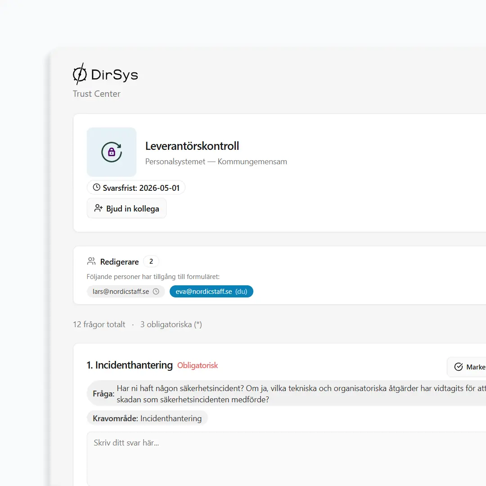
Task: Focus the Skriv ditt svar här answer field
Action: [286, 459]
